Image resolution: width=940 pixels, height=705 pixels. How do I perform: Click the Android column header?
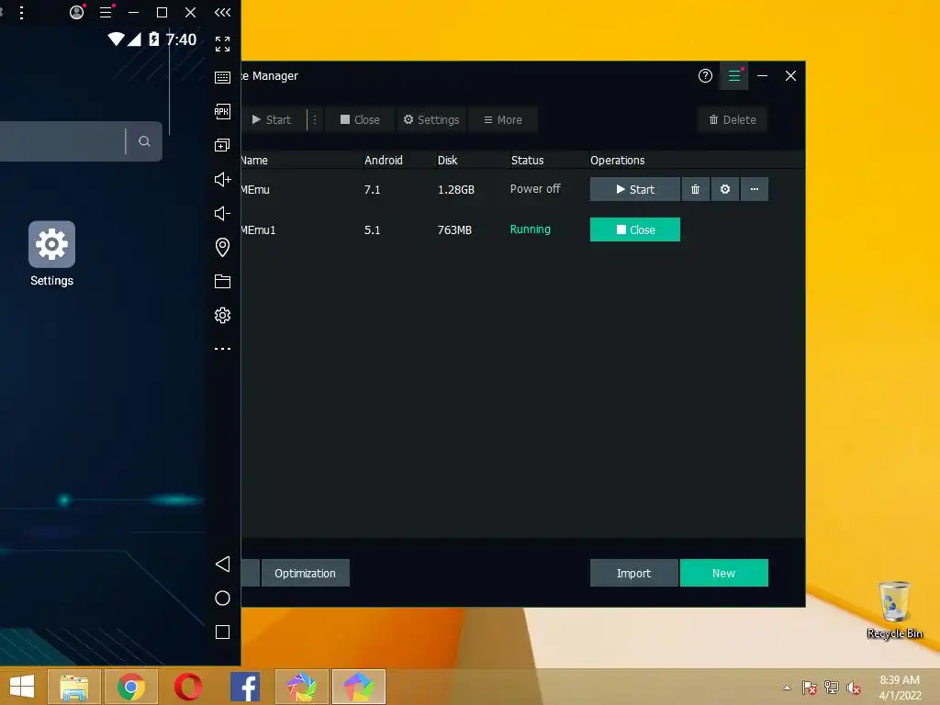coord(383,160)
